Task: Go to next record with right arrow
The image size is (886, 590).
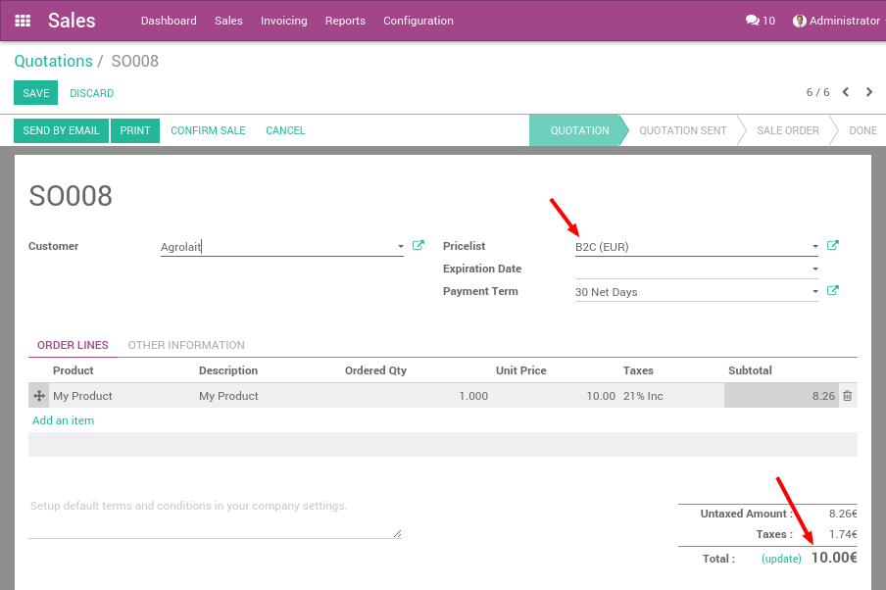Action: pos(868,91)
